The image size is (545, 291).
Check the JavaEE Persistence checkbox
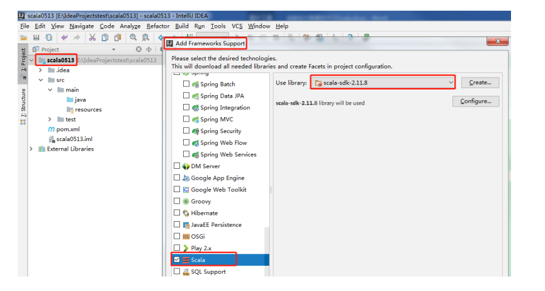(x=177, y=224)
